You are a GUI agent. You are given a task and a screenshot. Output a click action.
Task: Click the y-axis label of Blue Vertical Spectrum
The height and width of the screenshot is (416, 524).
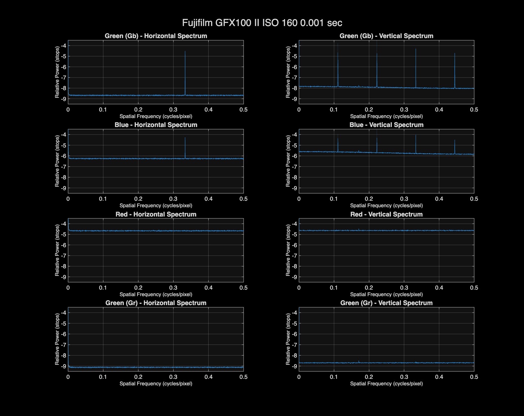pos(288,161)
